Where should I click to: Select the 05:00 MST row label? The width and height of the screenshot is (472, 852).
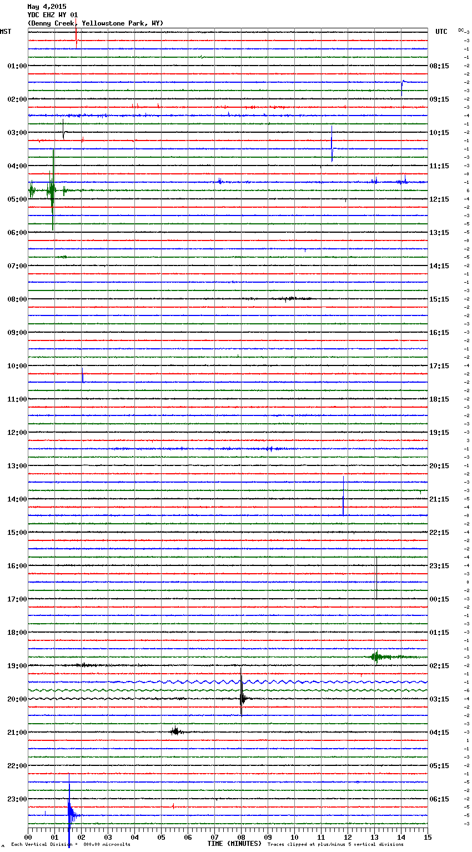[x=17, y=199]
